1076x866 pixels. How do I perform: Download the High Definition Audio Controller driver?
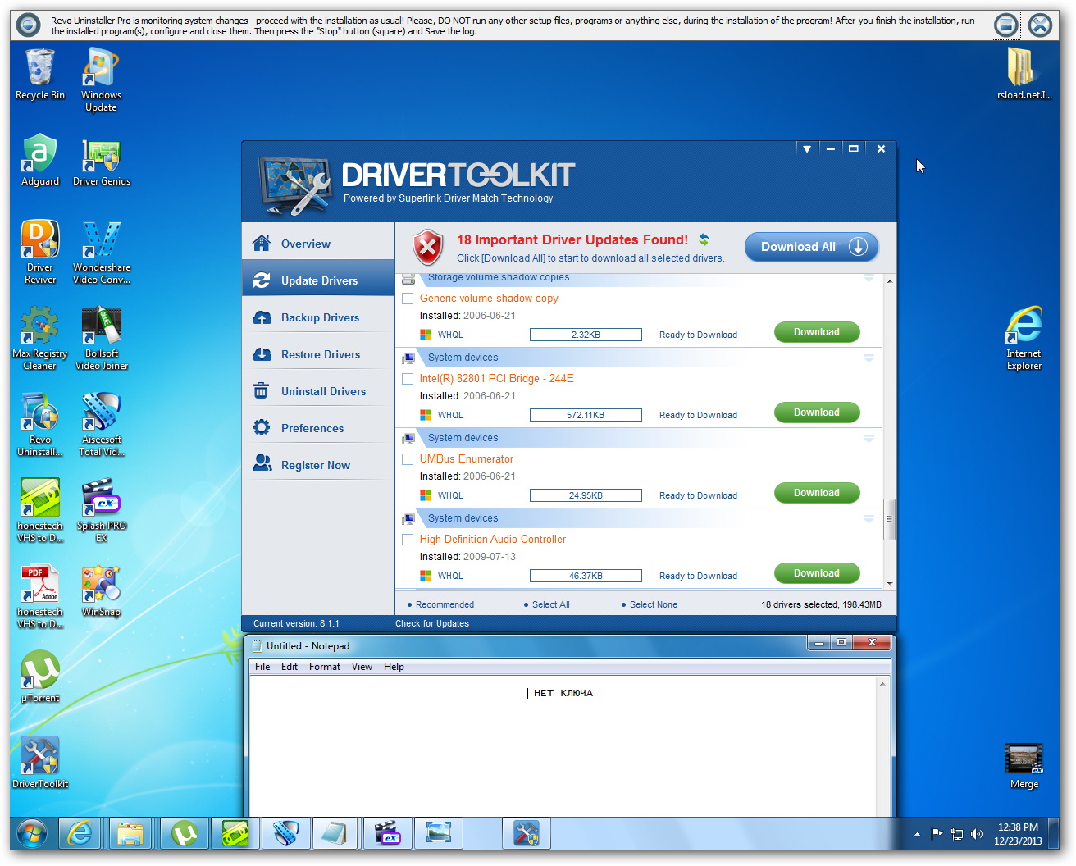817,573
